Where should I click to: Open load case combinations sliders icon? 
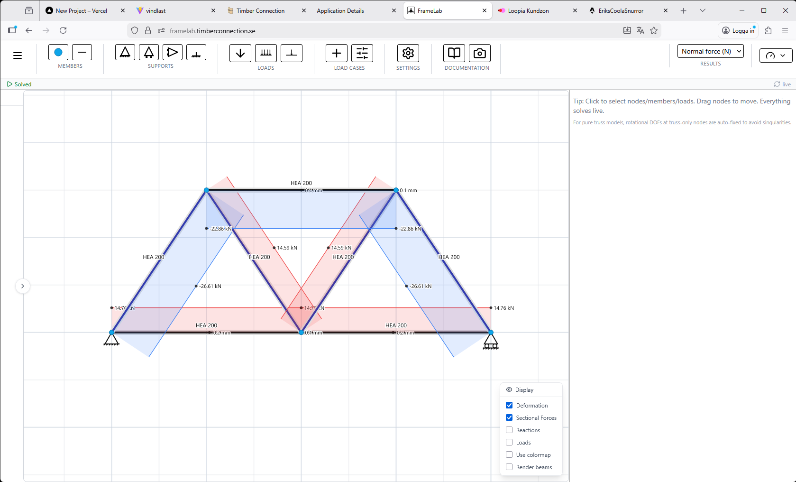click(x=362, y=53)
